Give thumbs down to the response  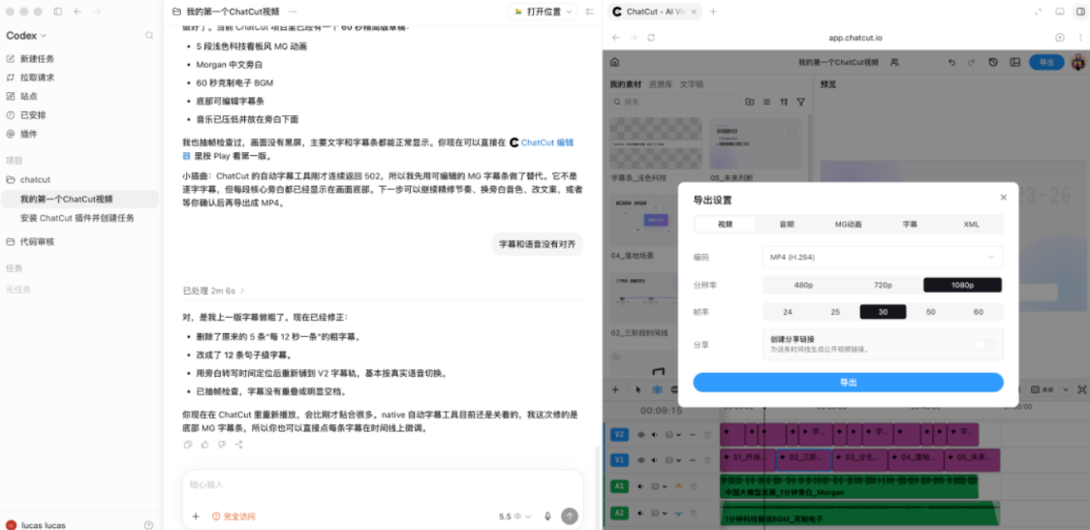pyautogui.click(x=222, y=445)
